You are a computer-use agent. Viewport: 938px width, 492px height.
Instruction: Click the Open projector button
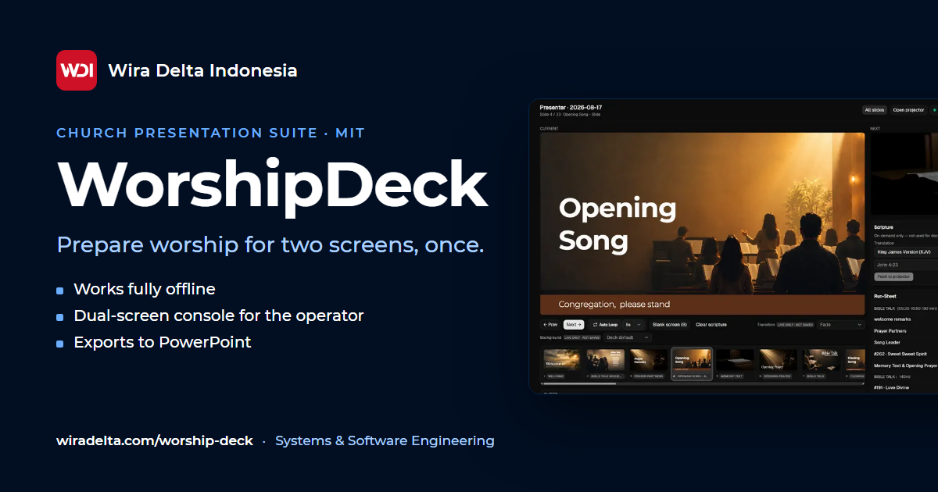[908, 110]
